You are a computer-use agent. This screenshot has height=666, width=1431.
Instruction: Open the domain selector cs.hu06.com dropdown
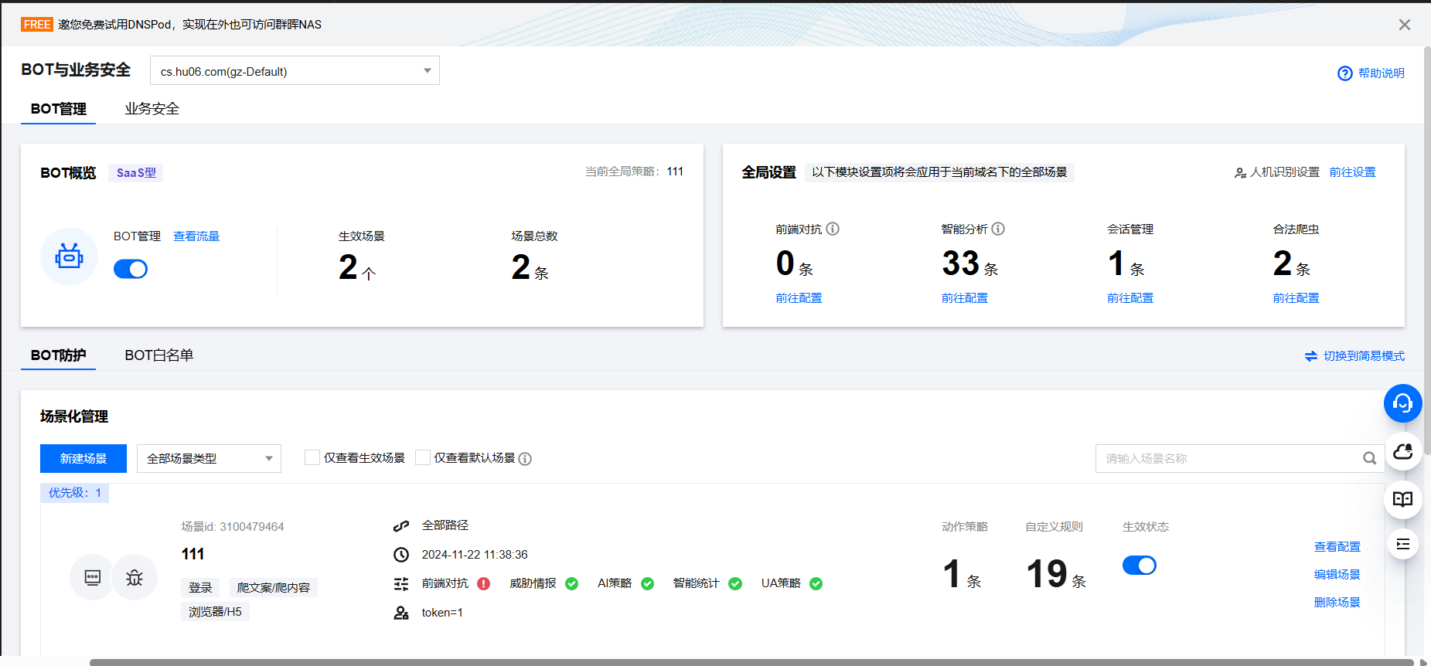coord(295,70)
